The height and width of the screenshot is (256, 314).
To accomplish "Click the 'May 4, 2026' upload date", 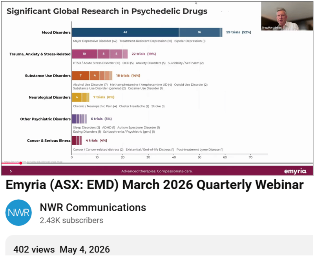I will click(x=85, y=250).
